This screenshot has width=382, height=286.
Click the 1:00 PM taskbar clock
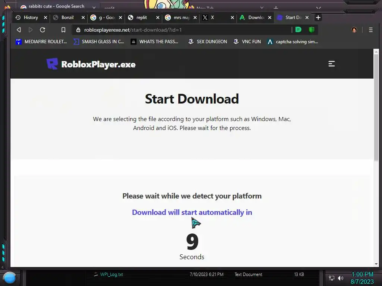tap(362, 274)
